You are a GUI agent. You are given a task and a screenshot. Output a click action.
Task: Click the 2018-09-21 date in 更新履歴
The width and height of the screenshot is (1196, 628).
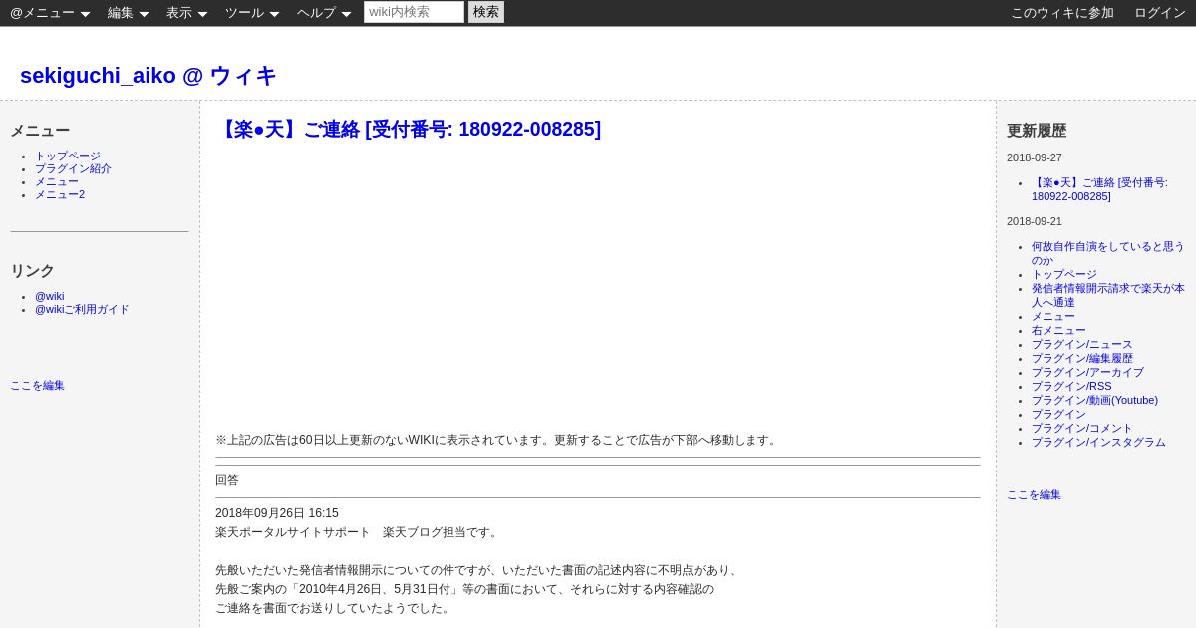1035,221
